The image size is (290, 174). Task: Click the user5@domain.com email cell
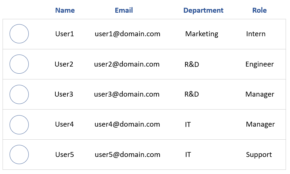click(x=127, y=154)
